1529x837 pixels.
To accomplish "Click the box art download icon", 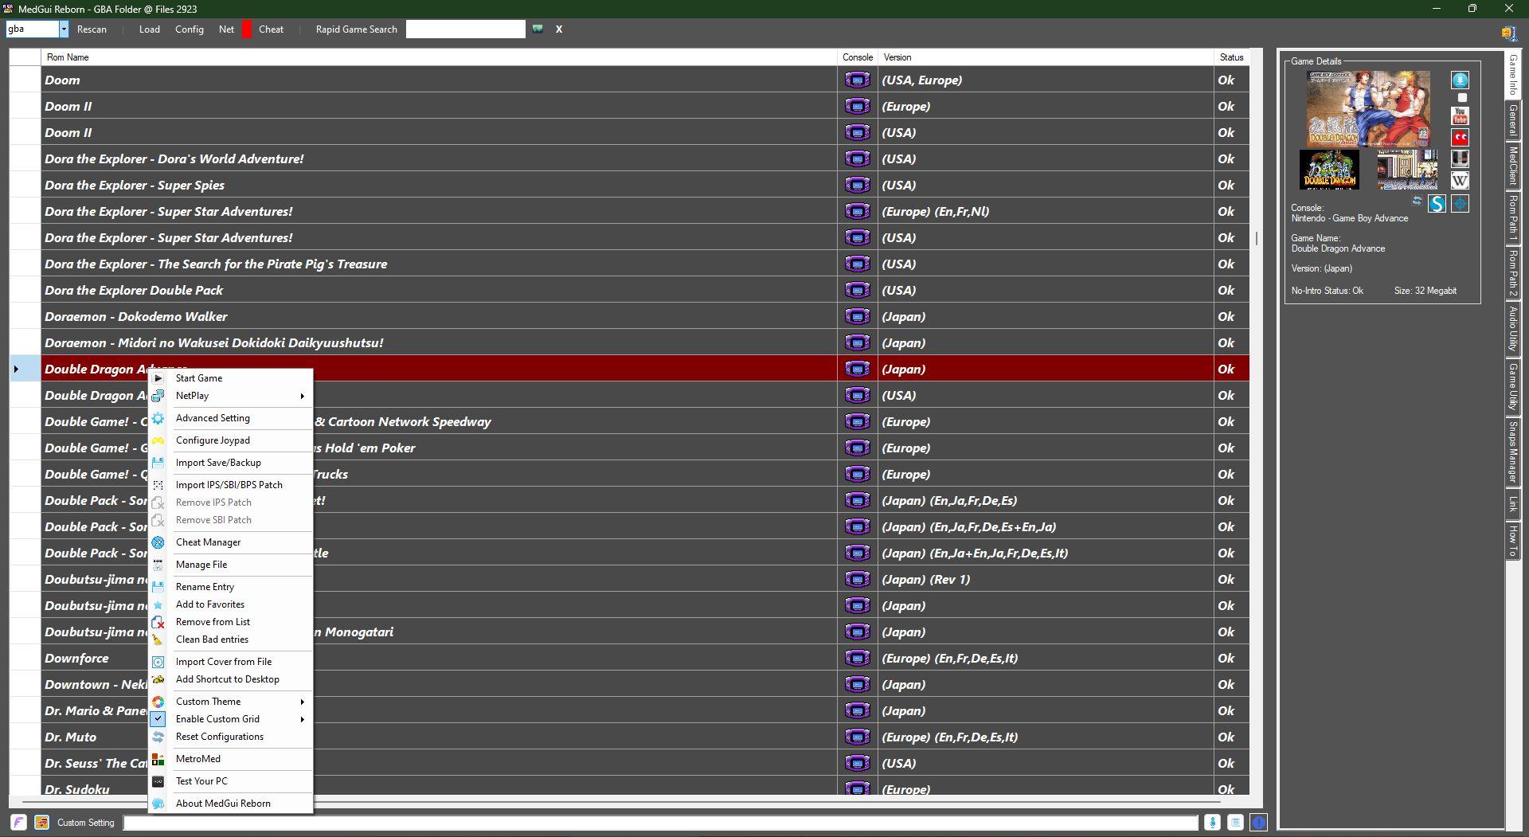I will 1460,80.
